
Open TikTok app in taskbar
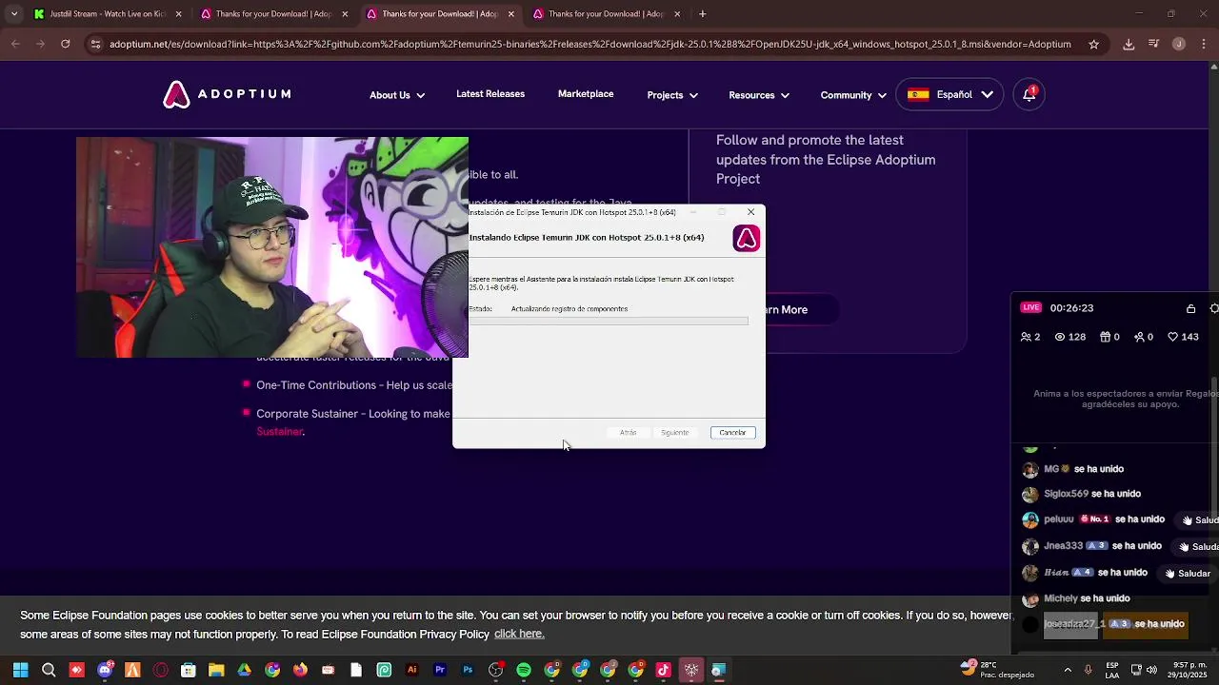(664, 670)
